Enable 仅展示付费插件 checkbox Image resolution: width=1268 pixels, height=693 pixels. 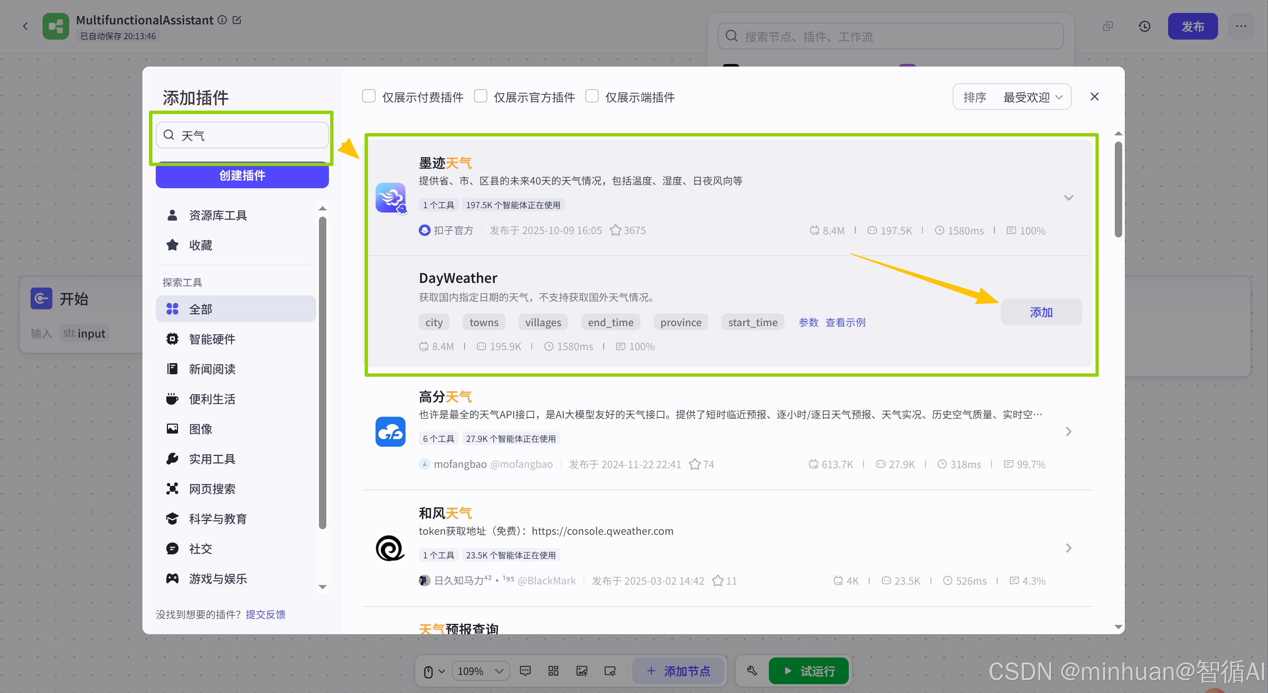[x=369, y=97]
